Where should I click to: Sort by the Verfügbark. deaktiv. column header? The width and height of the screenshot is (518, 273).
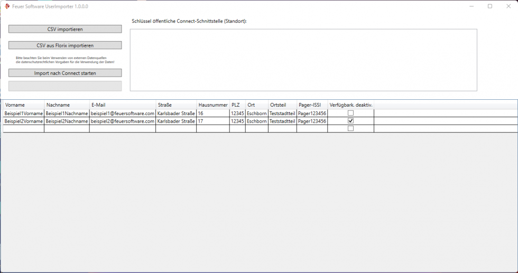click(x=351, y=105)
